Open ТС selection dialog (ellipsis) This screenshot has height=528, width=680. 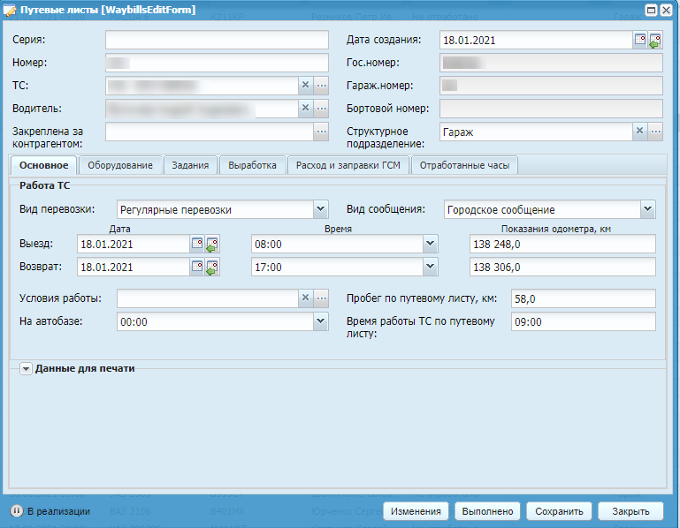tap(321, 85)
